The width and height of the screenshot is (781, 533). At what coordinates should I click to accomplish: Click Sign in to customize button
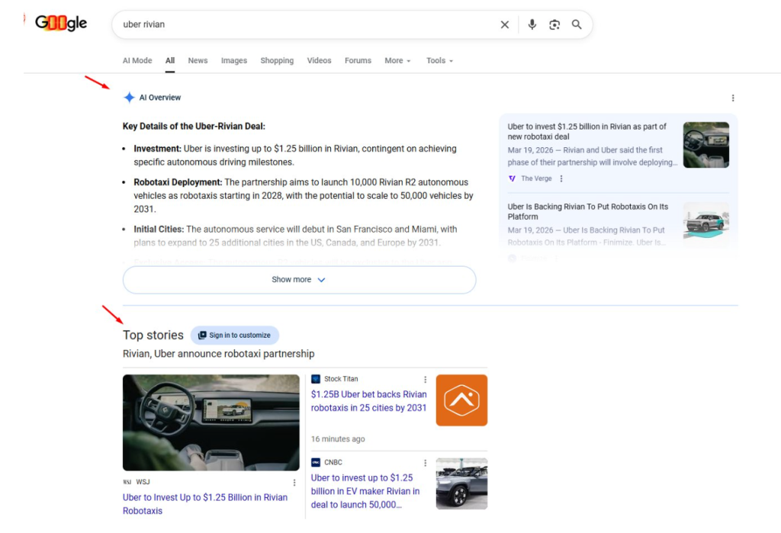(x=235, y=335)
